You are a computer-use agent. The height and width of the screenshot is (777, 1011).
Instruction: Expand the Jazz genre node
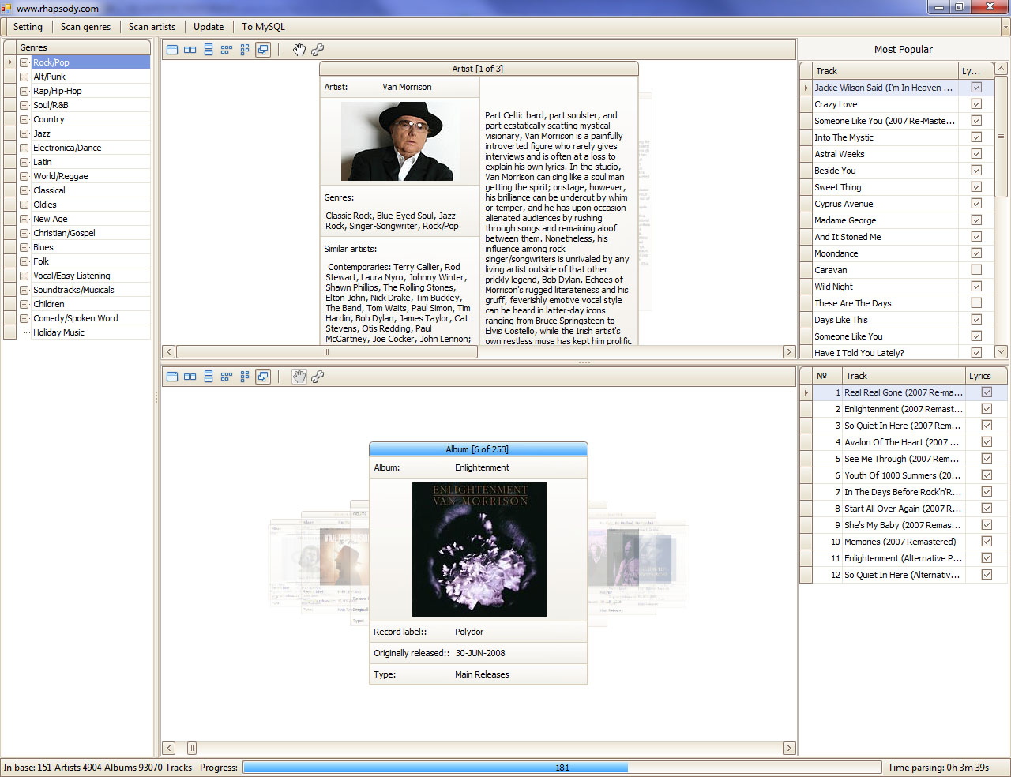point(24,133)
